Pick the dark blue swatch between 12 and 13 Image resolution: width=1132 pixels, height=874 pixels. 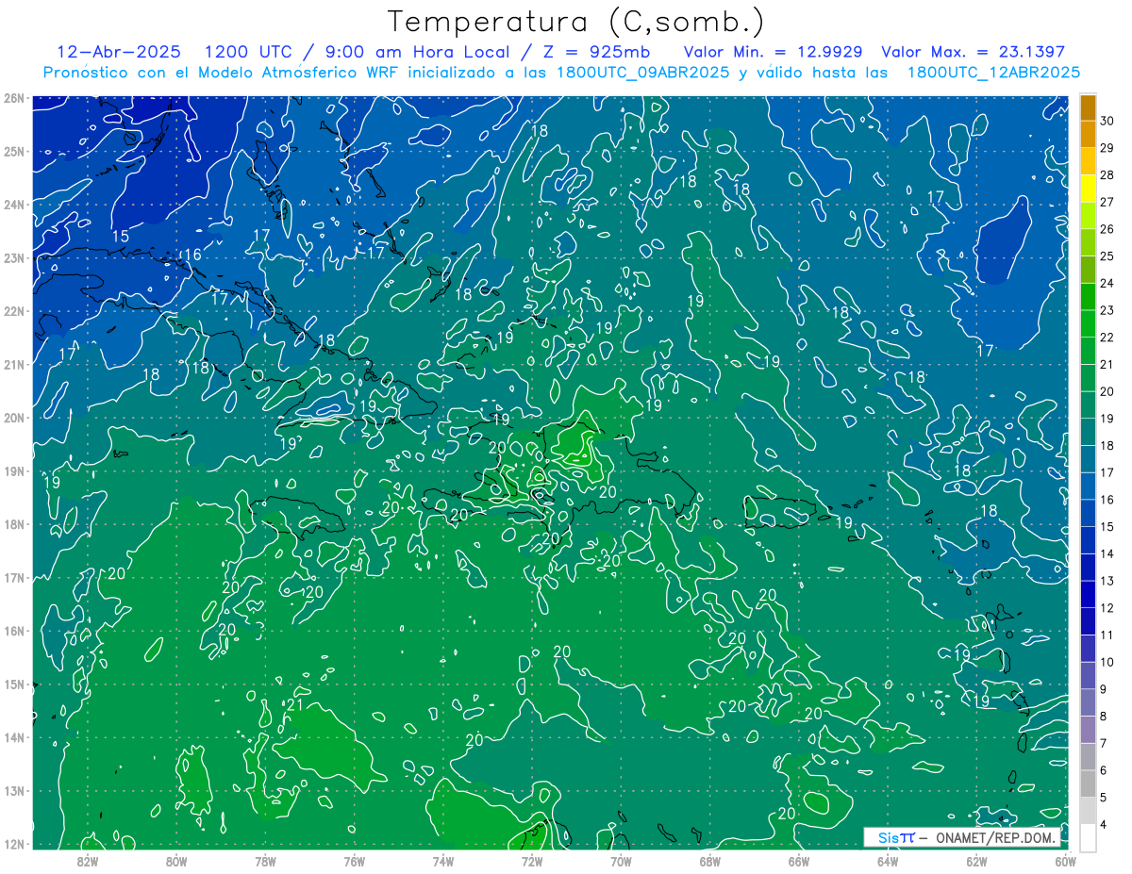point(1088,594)
